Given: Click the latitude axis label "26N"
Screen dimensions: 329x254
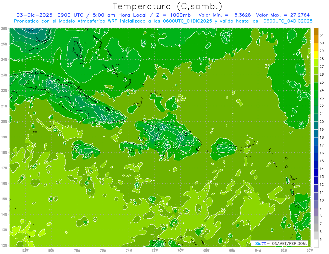Looking at the screenshot, I should pyautogui.click(x=4, y=28).
